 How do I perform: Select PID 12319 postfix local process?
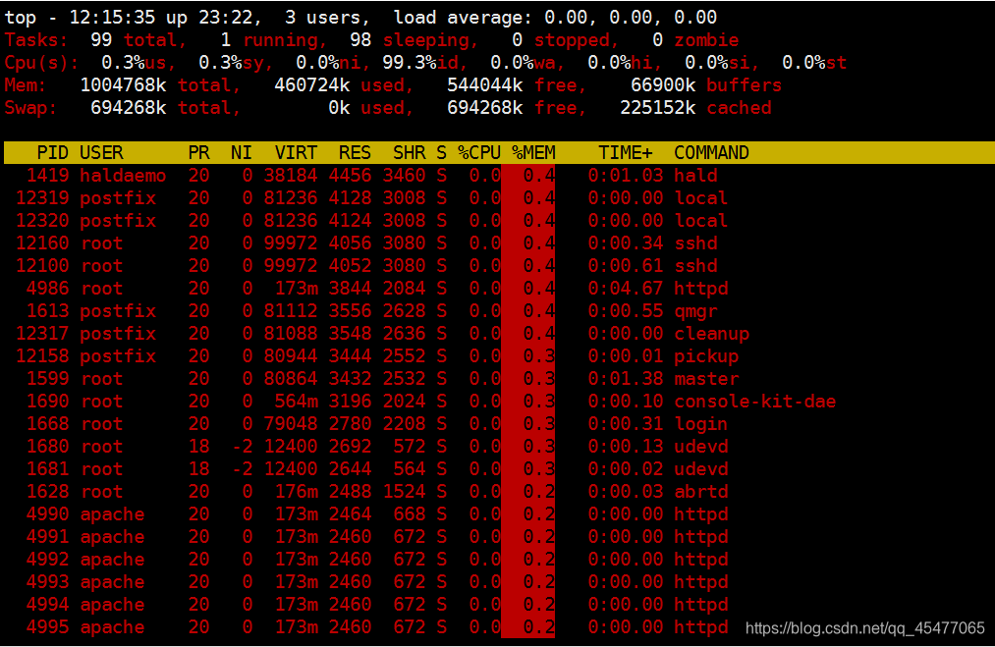pyautogui.click(x=42, y=198)
